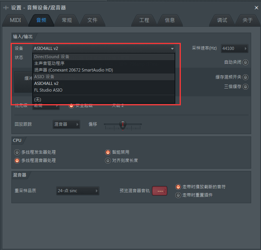Open the 采样速率 44100 dropdown
Viewport: 261px width, 250px height.
pos(235,48)
